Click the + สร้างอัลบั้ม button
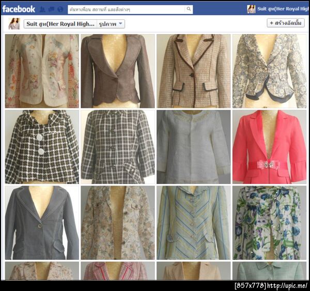Screen dimensions: 310x291 (286, 23)
